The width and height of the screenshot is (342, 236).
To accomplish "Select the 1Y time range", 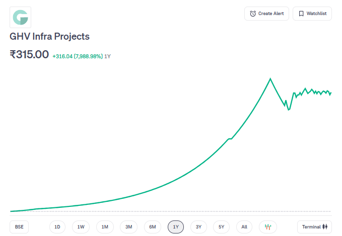I will click(x=176, y=227).
